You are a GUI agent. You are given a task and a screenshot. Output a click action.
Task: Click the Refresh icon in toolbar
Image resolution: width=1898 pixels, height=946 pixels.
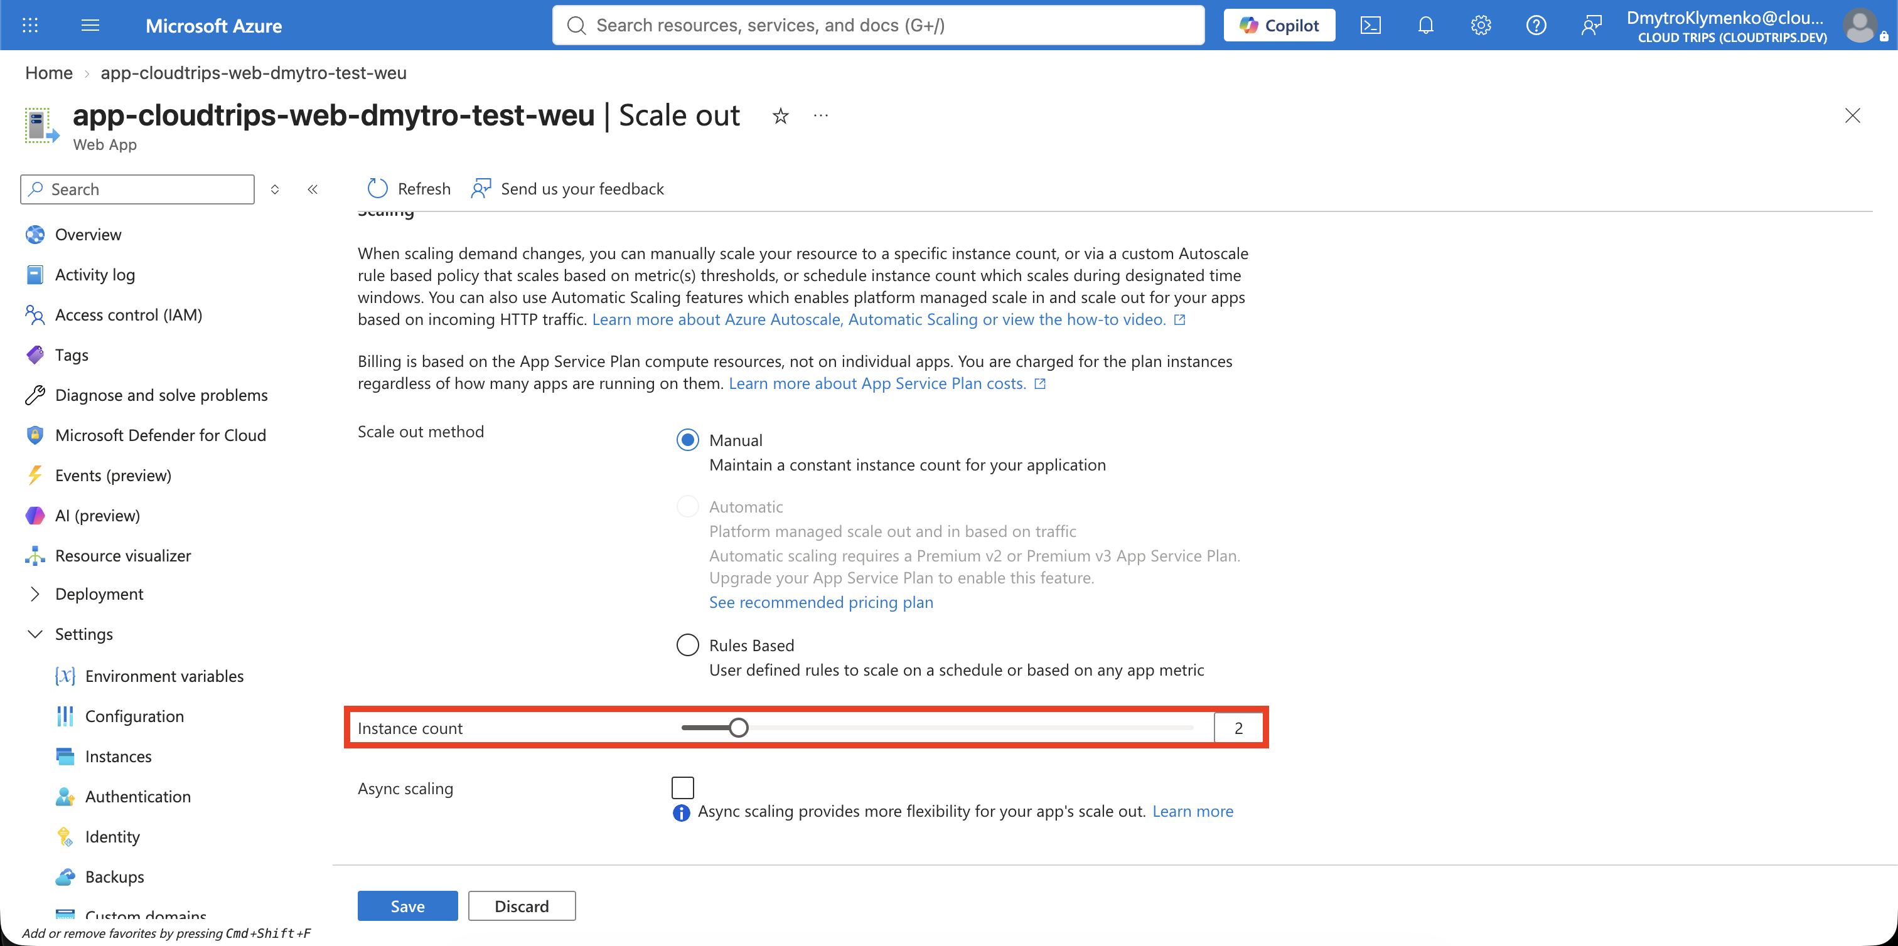377,188
